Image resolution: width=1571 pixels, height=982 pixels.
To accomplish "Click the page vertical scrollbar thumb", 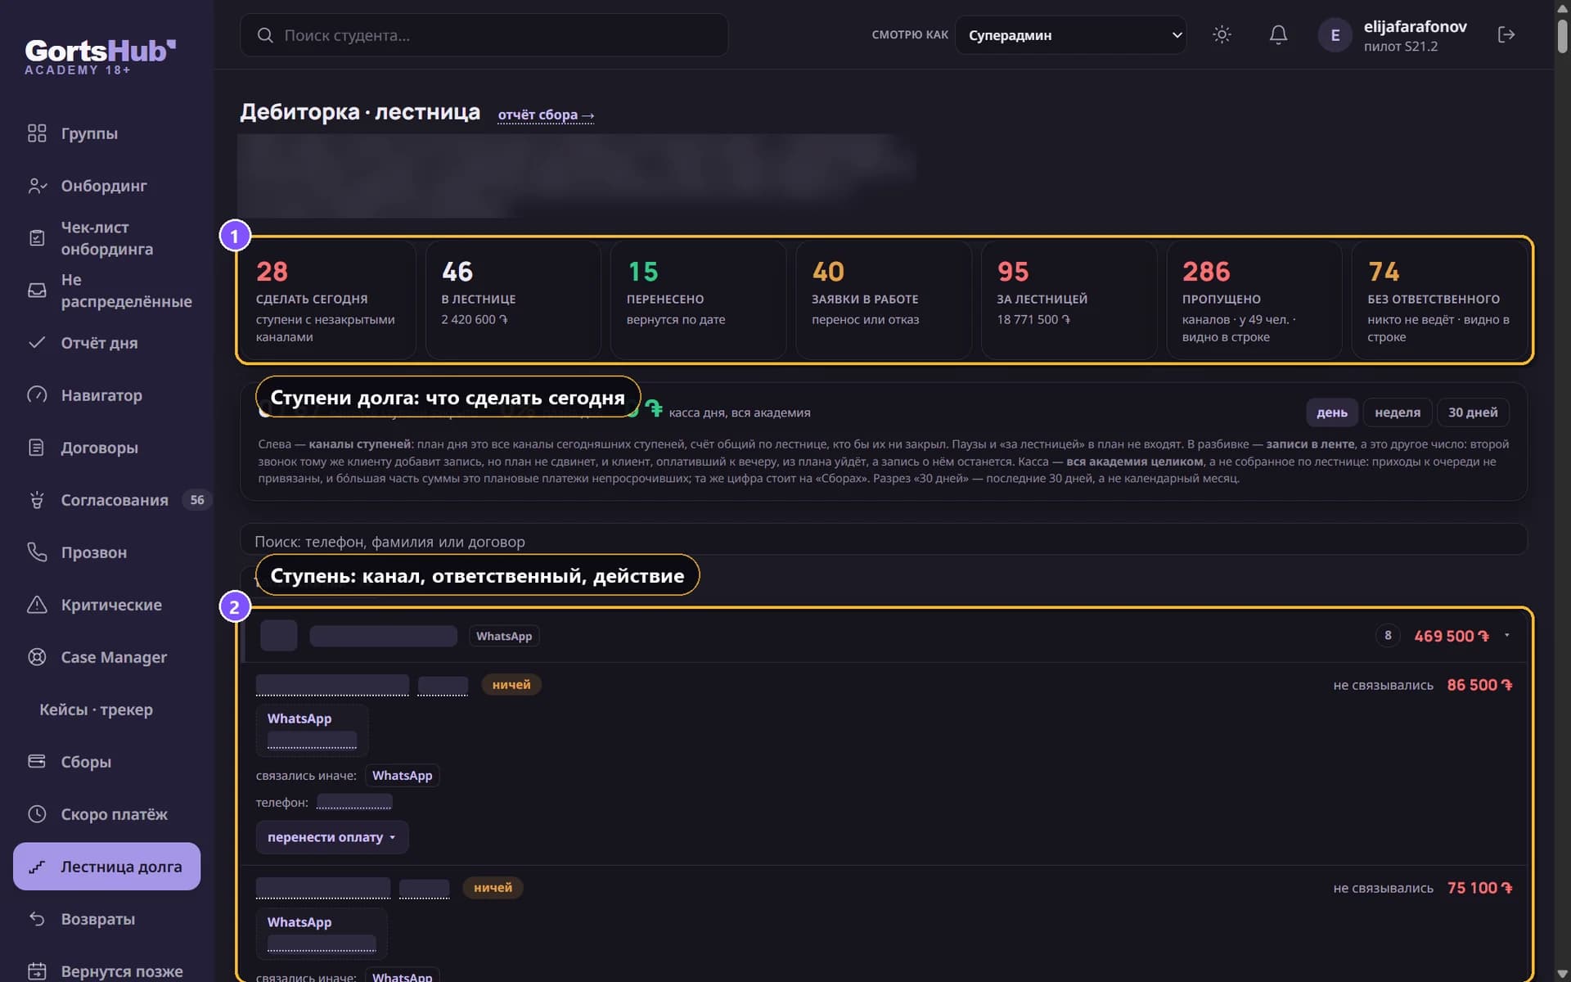I will (1562, 35).
